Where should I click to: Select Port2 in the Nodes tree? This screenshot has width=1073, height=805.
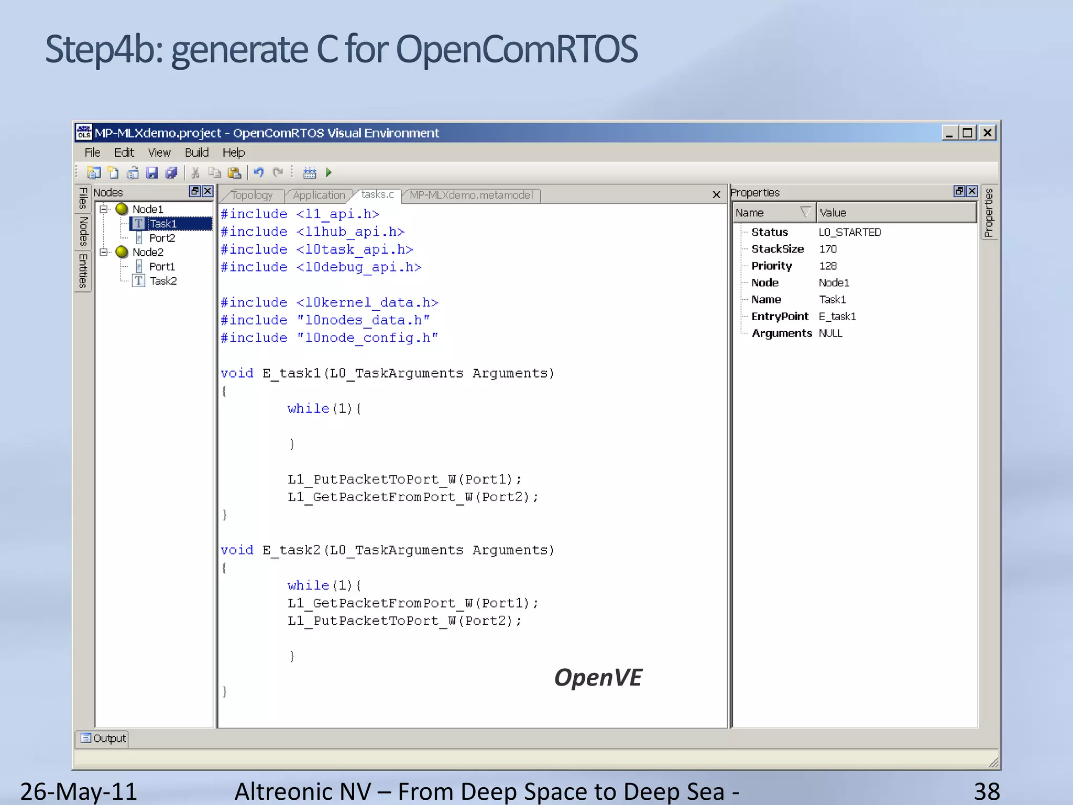(x=162, y=238)
